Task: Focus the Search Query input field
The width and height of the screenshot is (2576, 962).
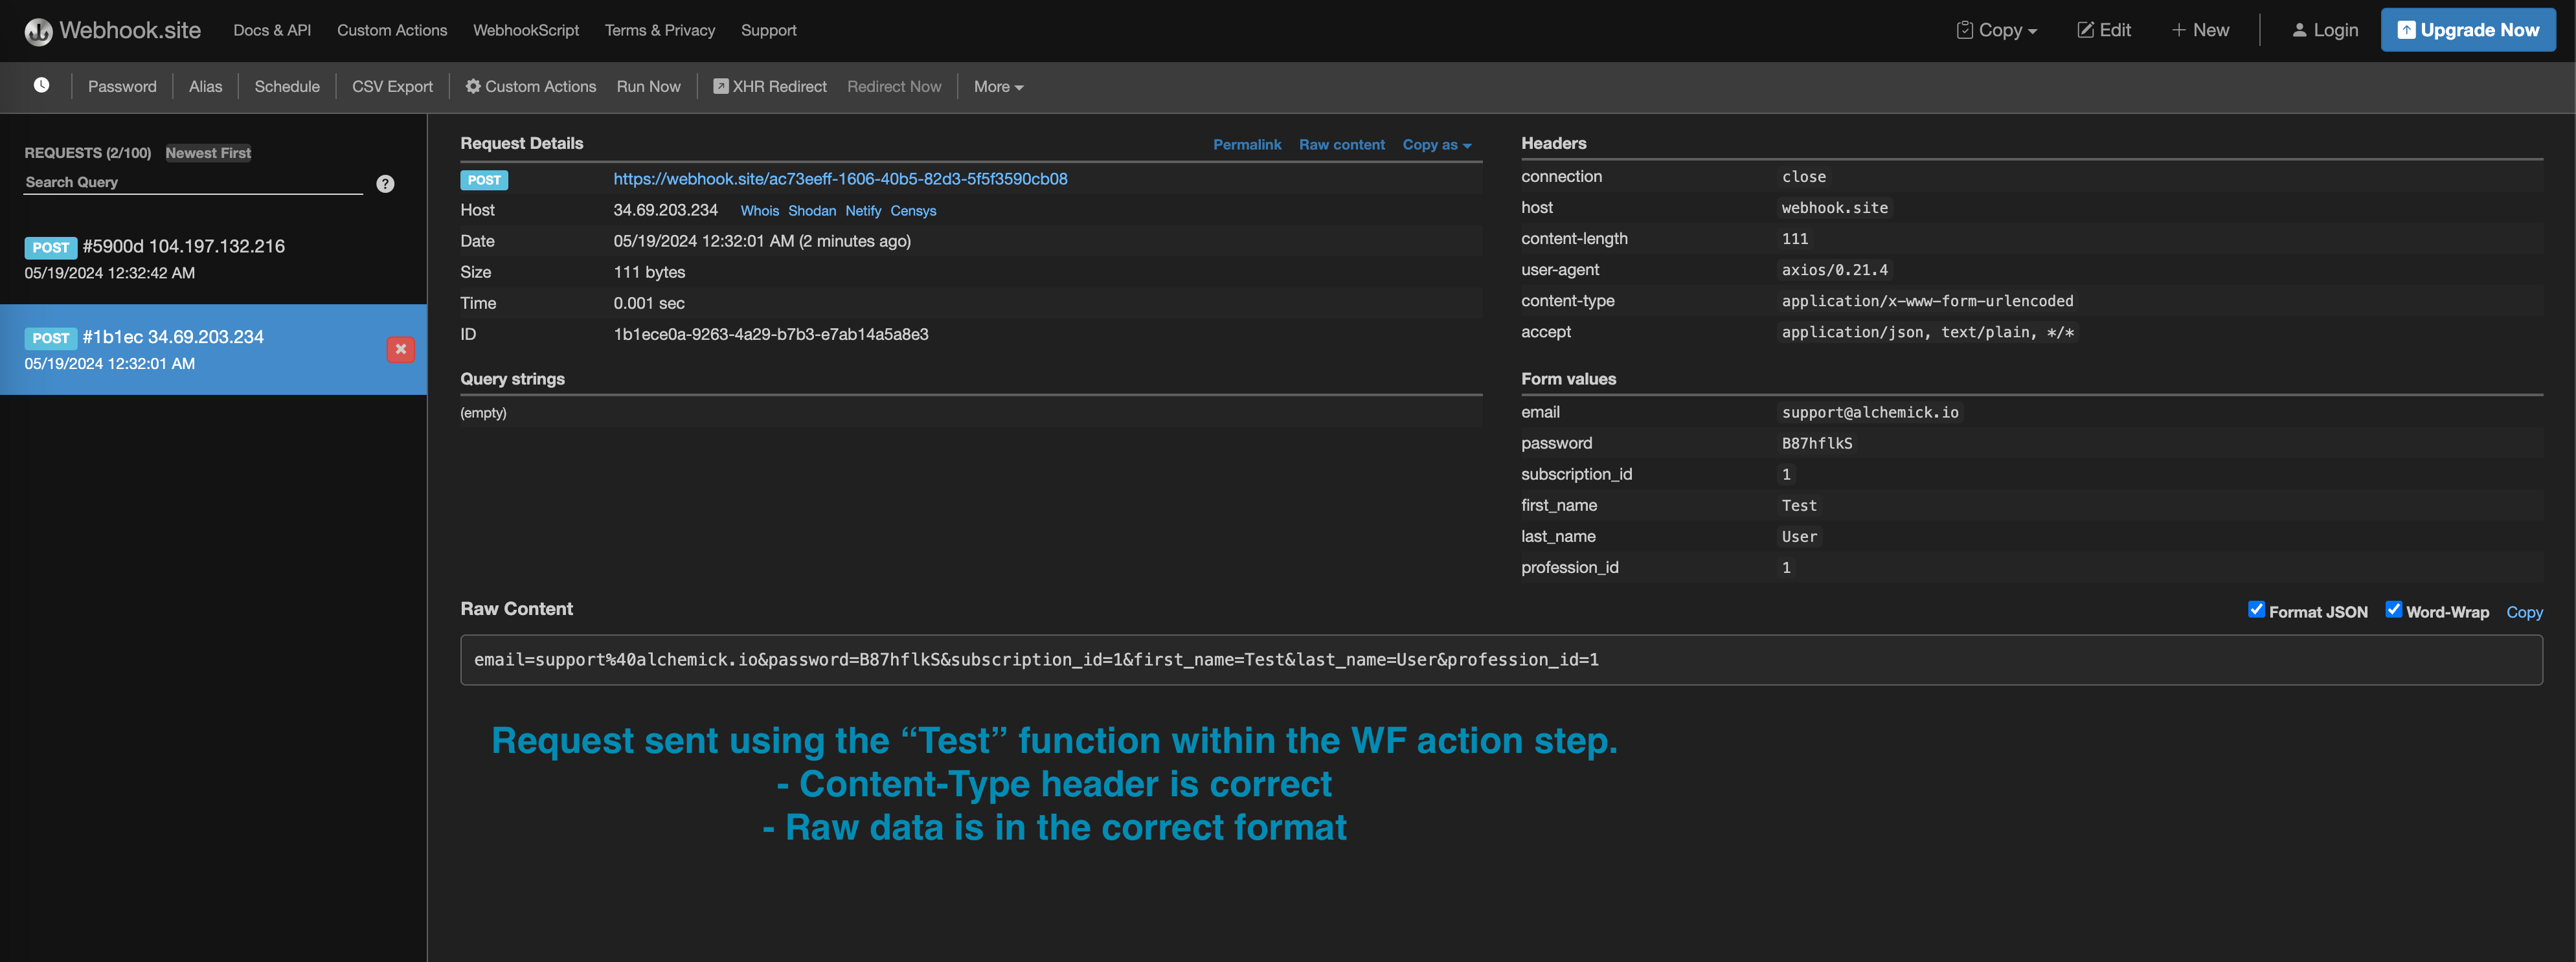Action: point(193,183)
